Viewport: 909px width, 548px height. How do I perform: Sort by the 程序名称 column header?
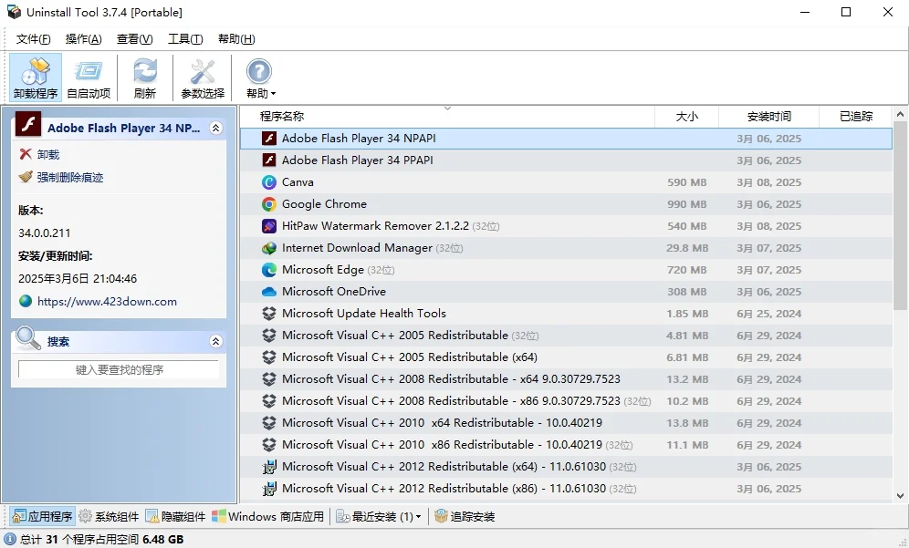(447, 117)
